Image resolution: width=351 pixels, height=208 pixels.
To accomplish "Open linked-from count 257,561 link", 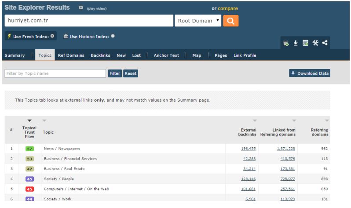I will point(288,189).
